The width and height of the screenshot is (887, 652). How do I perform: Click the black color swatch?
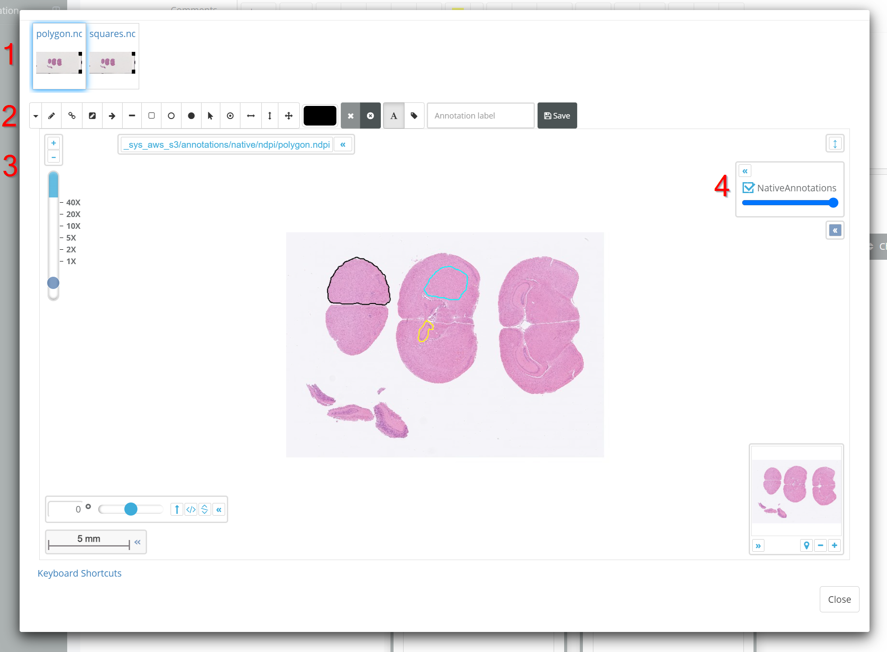tap(320, 116)
